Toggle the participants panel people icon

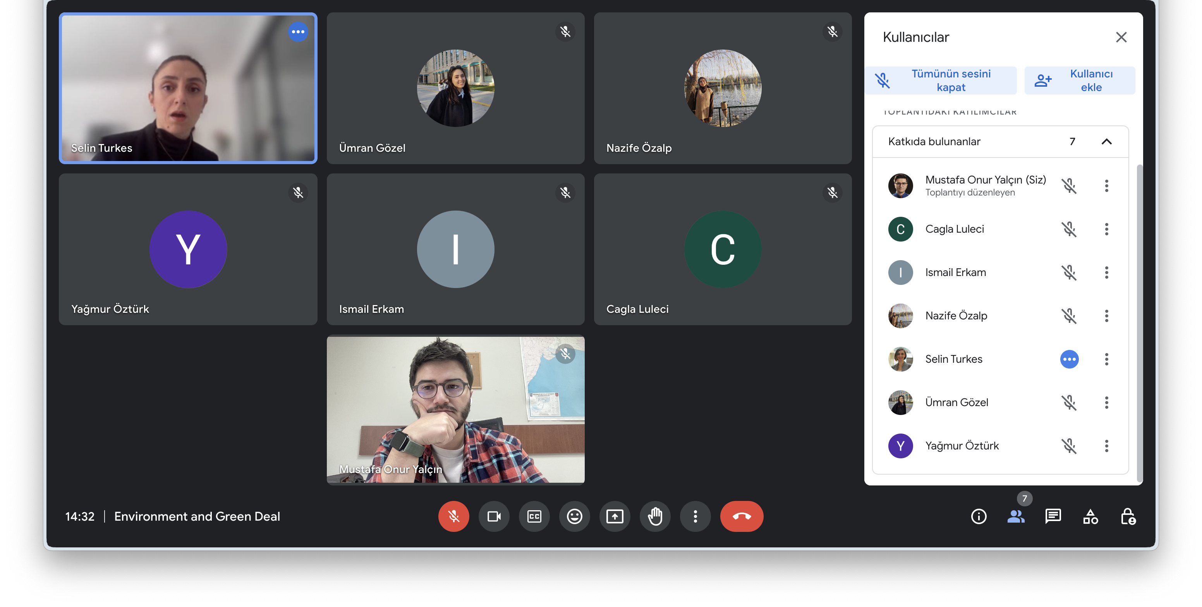[1016, 516]
